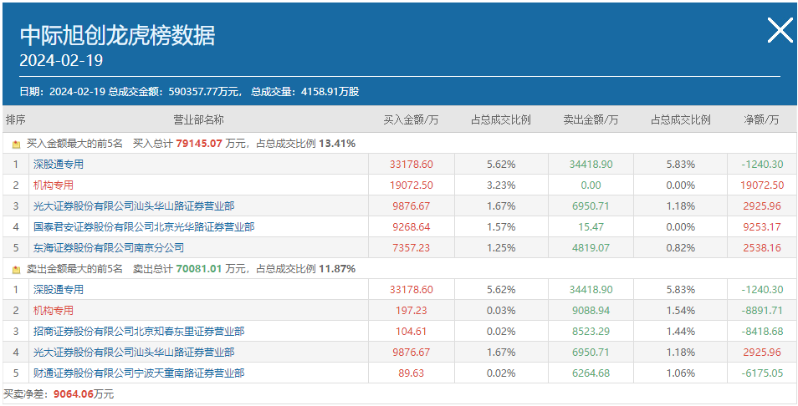This screenshot has height=406, width=798.
Task: Click the 排序 column header
Action: click(x=16, y=120)
